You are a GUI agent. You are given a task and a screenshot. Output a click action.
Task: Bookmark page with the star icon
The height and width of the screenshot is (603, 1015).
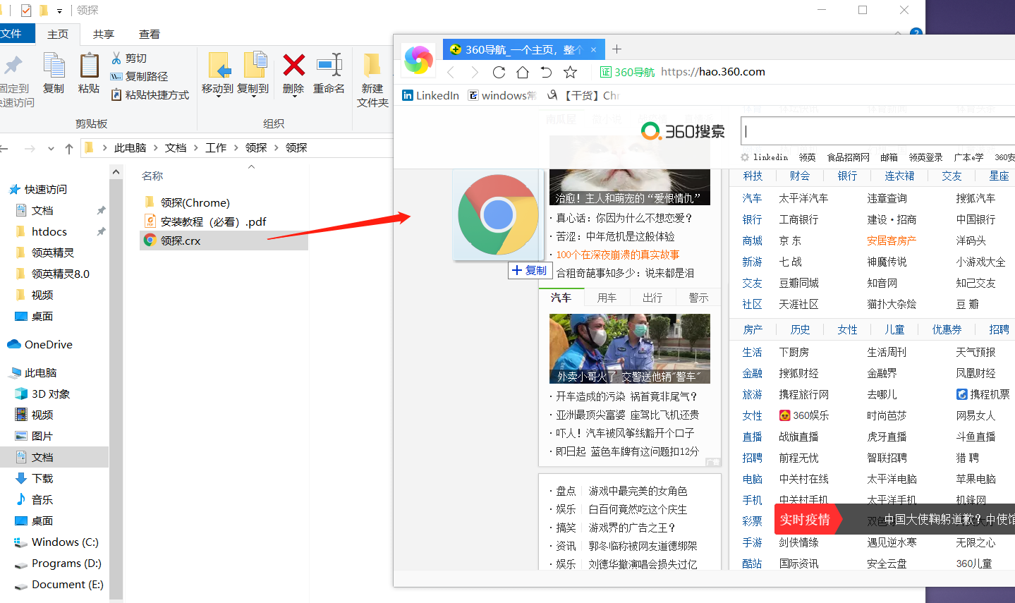pyautogui.click(x=570, y=72)
